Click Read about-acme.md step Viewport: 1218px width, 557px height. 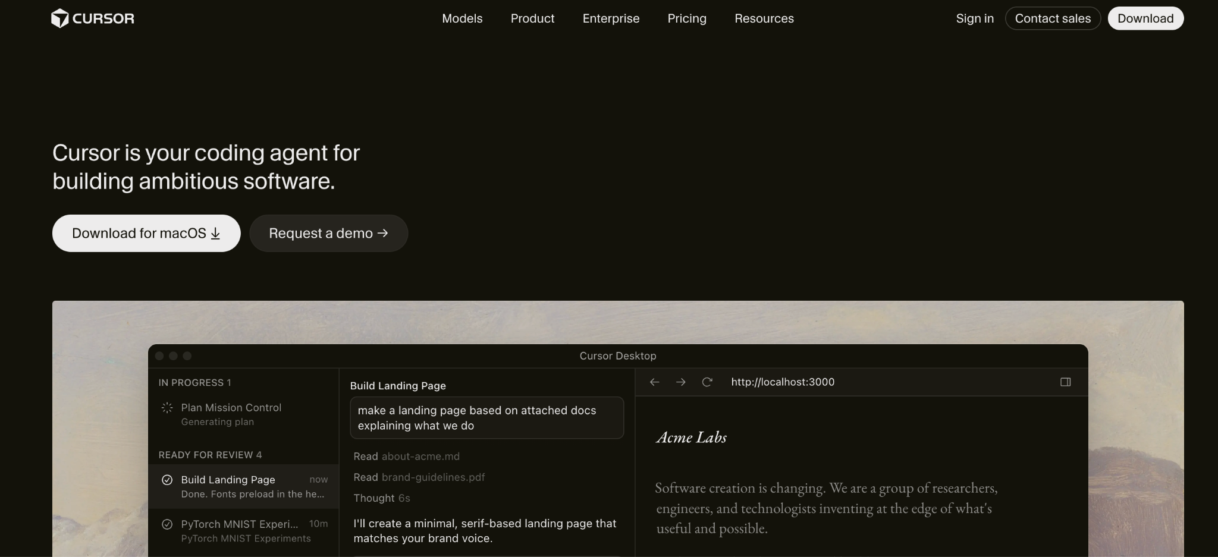(x=406, y=457)
